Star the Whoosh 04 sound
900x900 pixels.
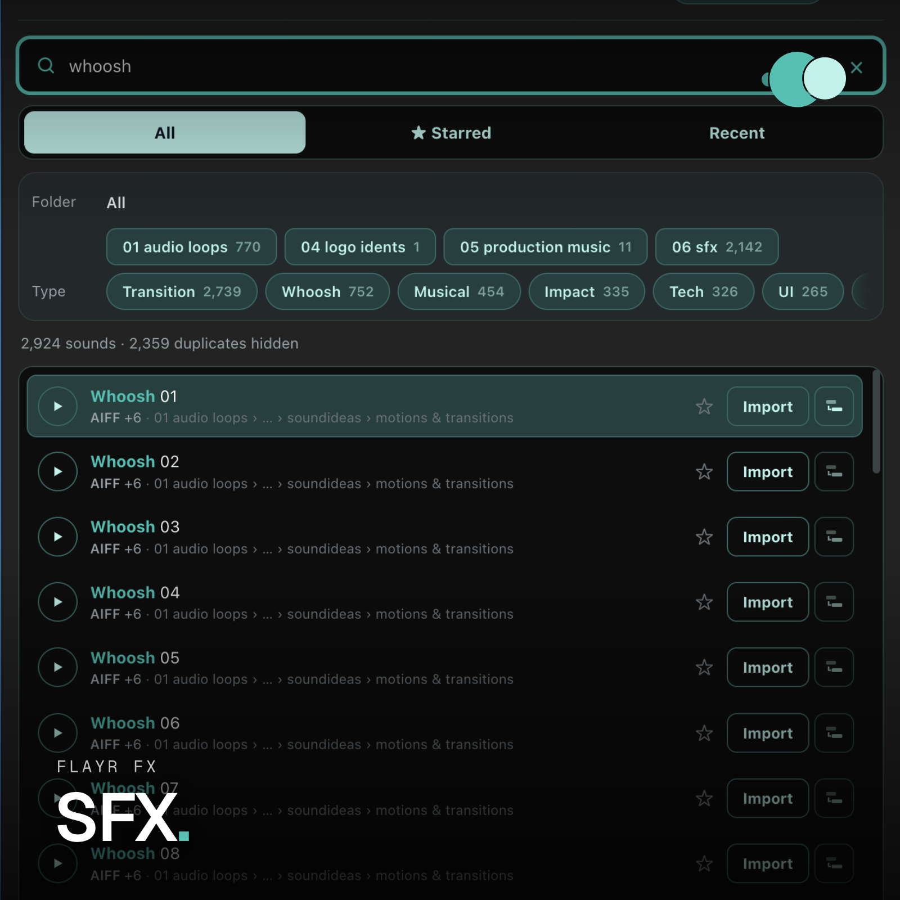pyautogui.click(x=704, y=602)
